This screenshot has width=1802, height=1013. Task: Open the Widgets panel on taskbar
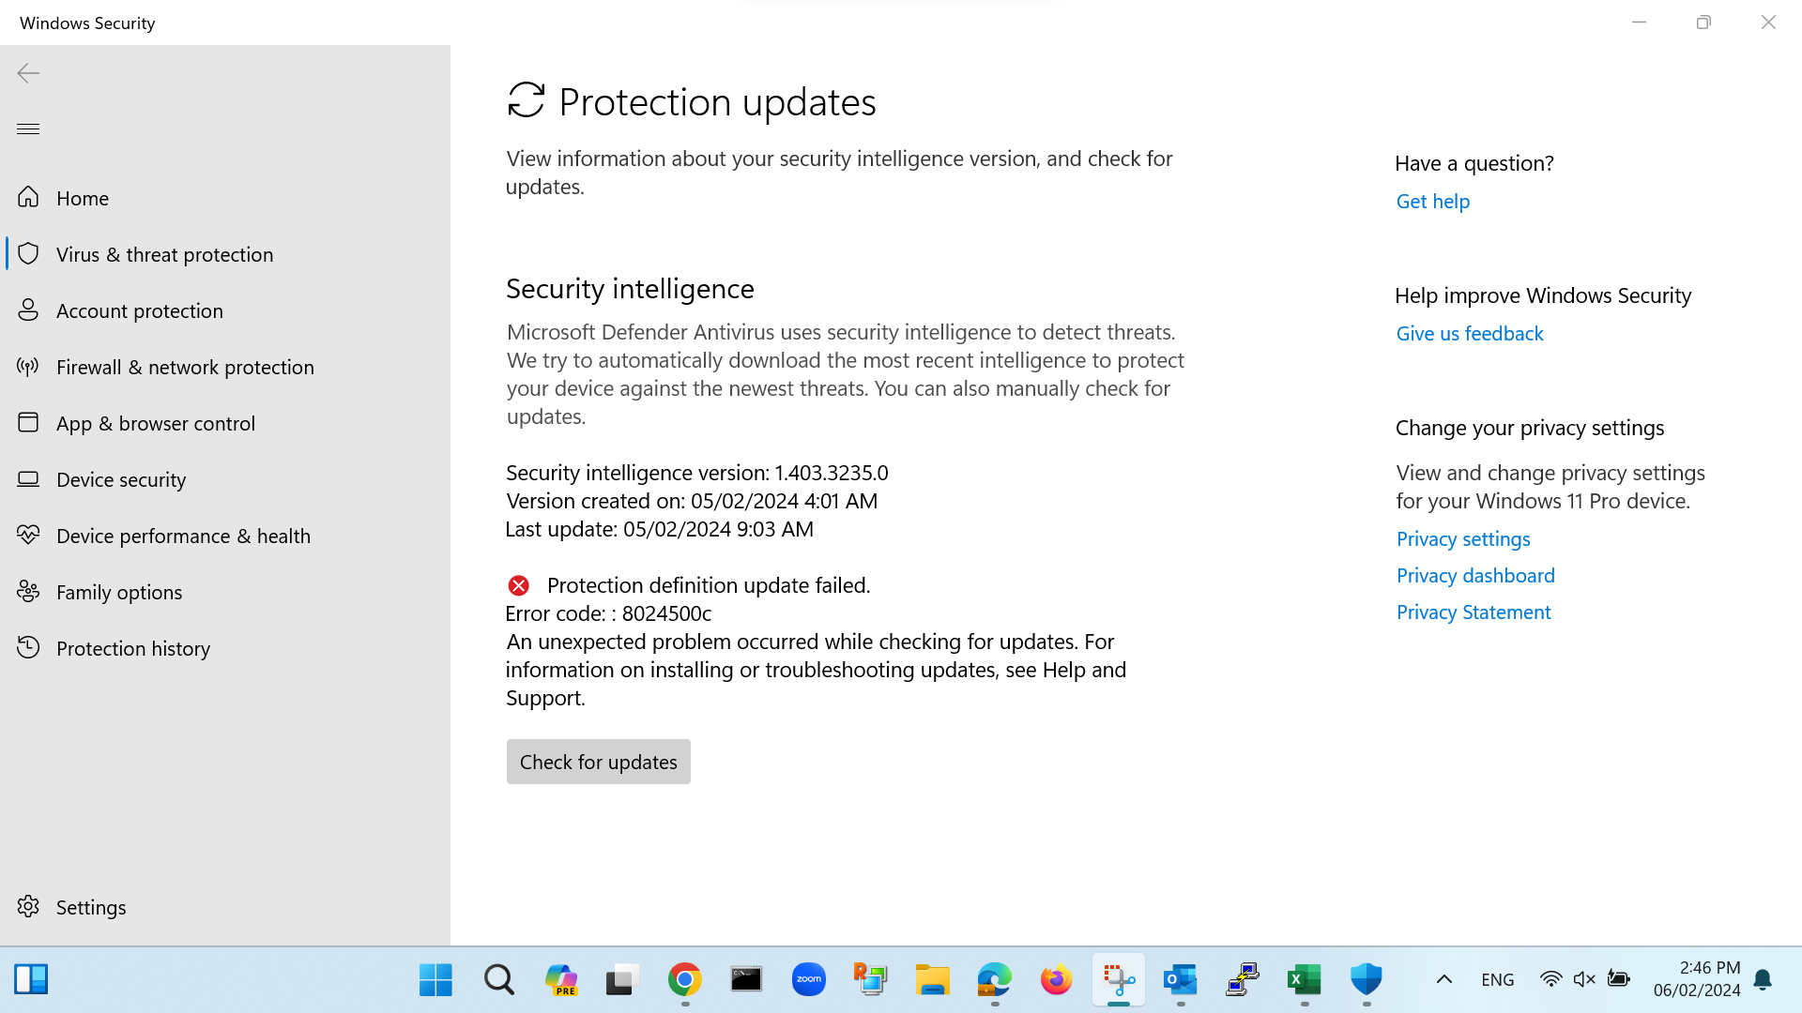click(31, 980)
